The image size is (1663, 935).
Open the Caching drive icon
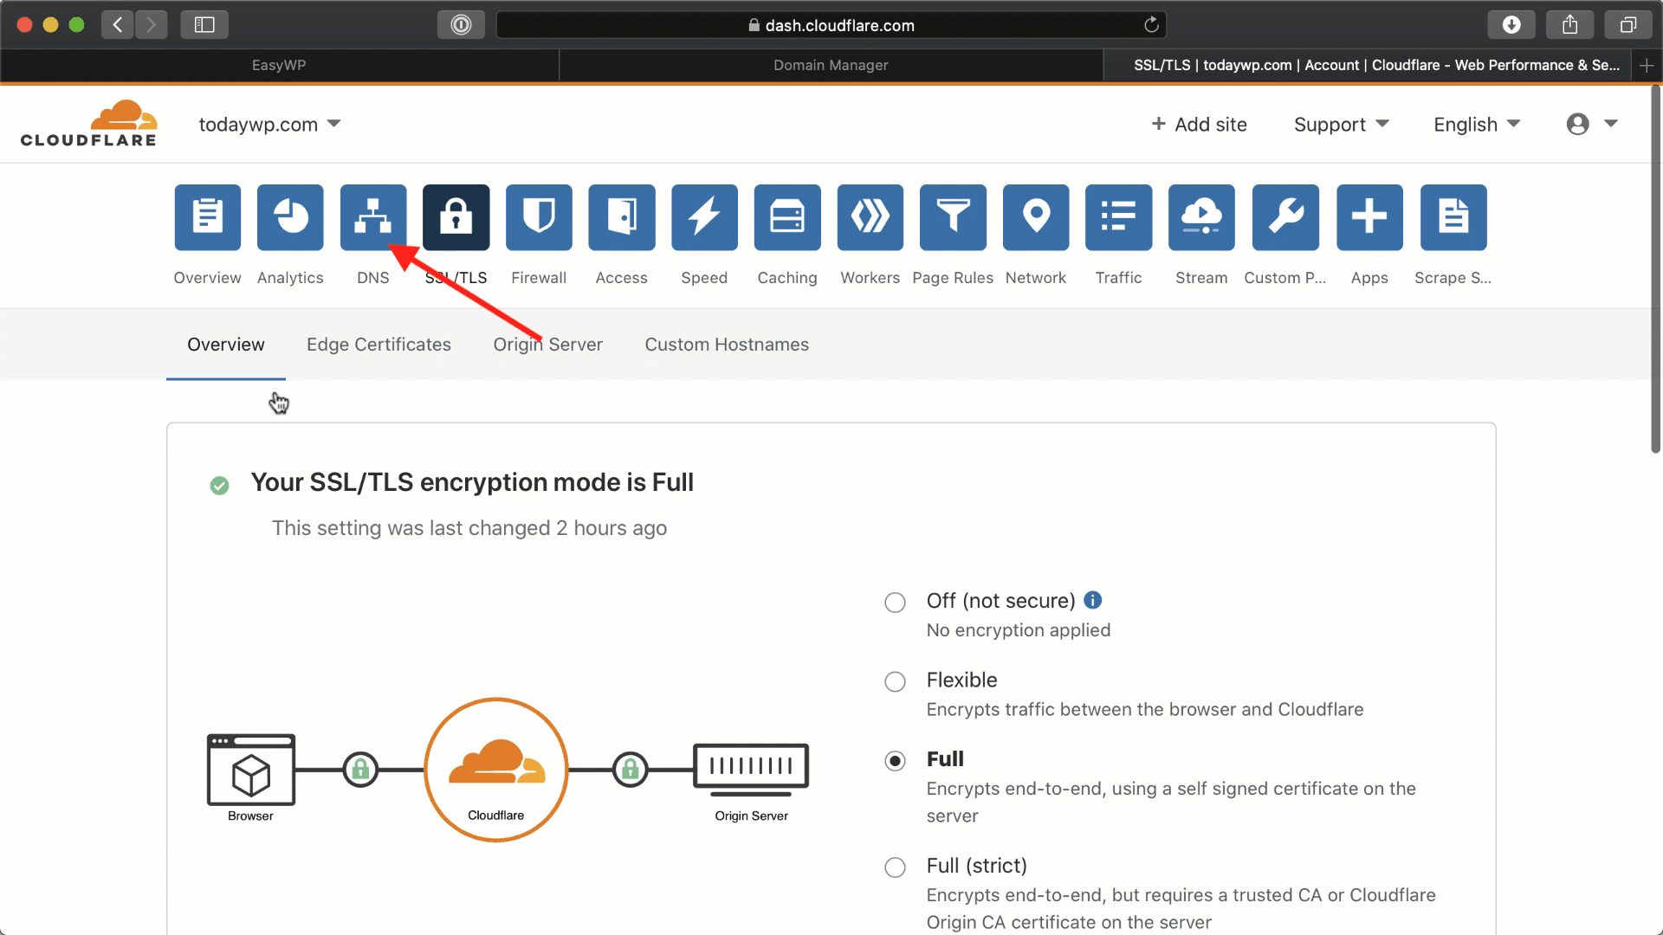[787, 217]
